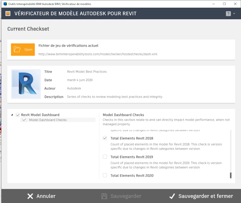Viewport: 241px width, 203px height.
Task: Click the Total Elements Revit 2020 title
Action: coord(132,176)
